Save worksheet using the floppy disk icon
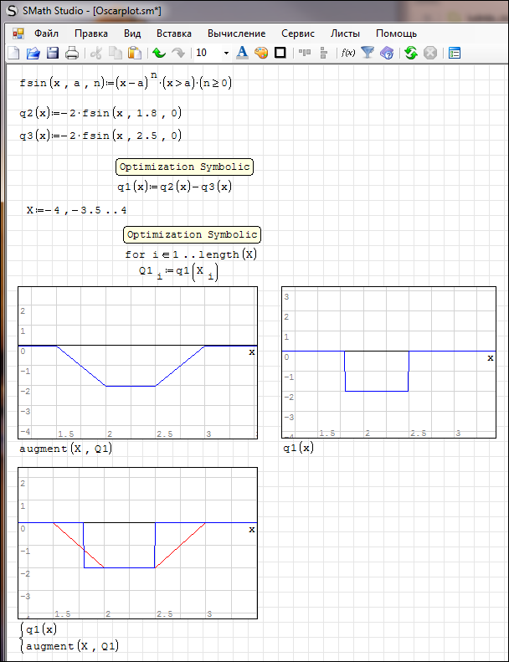The height and width of the screenshot is (662, 509). [x=53, y=53]
